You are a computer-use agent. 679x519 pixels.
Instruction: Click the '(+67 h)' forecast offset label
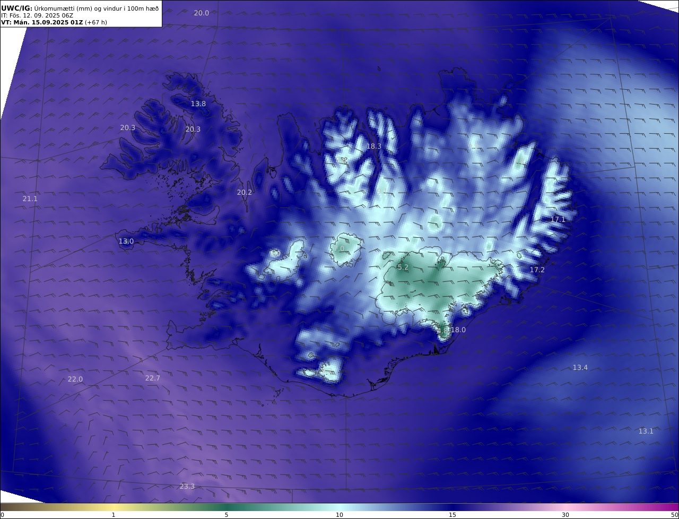point(96,23)
